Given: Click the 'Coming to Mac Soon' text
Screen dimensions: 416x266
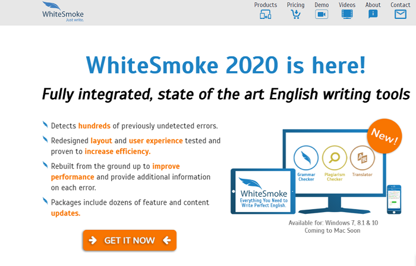Looking at the screenshot, I should (x=332, y=230).
